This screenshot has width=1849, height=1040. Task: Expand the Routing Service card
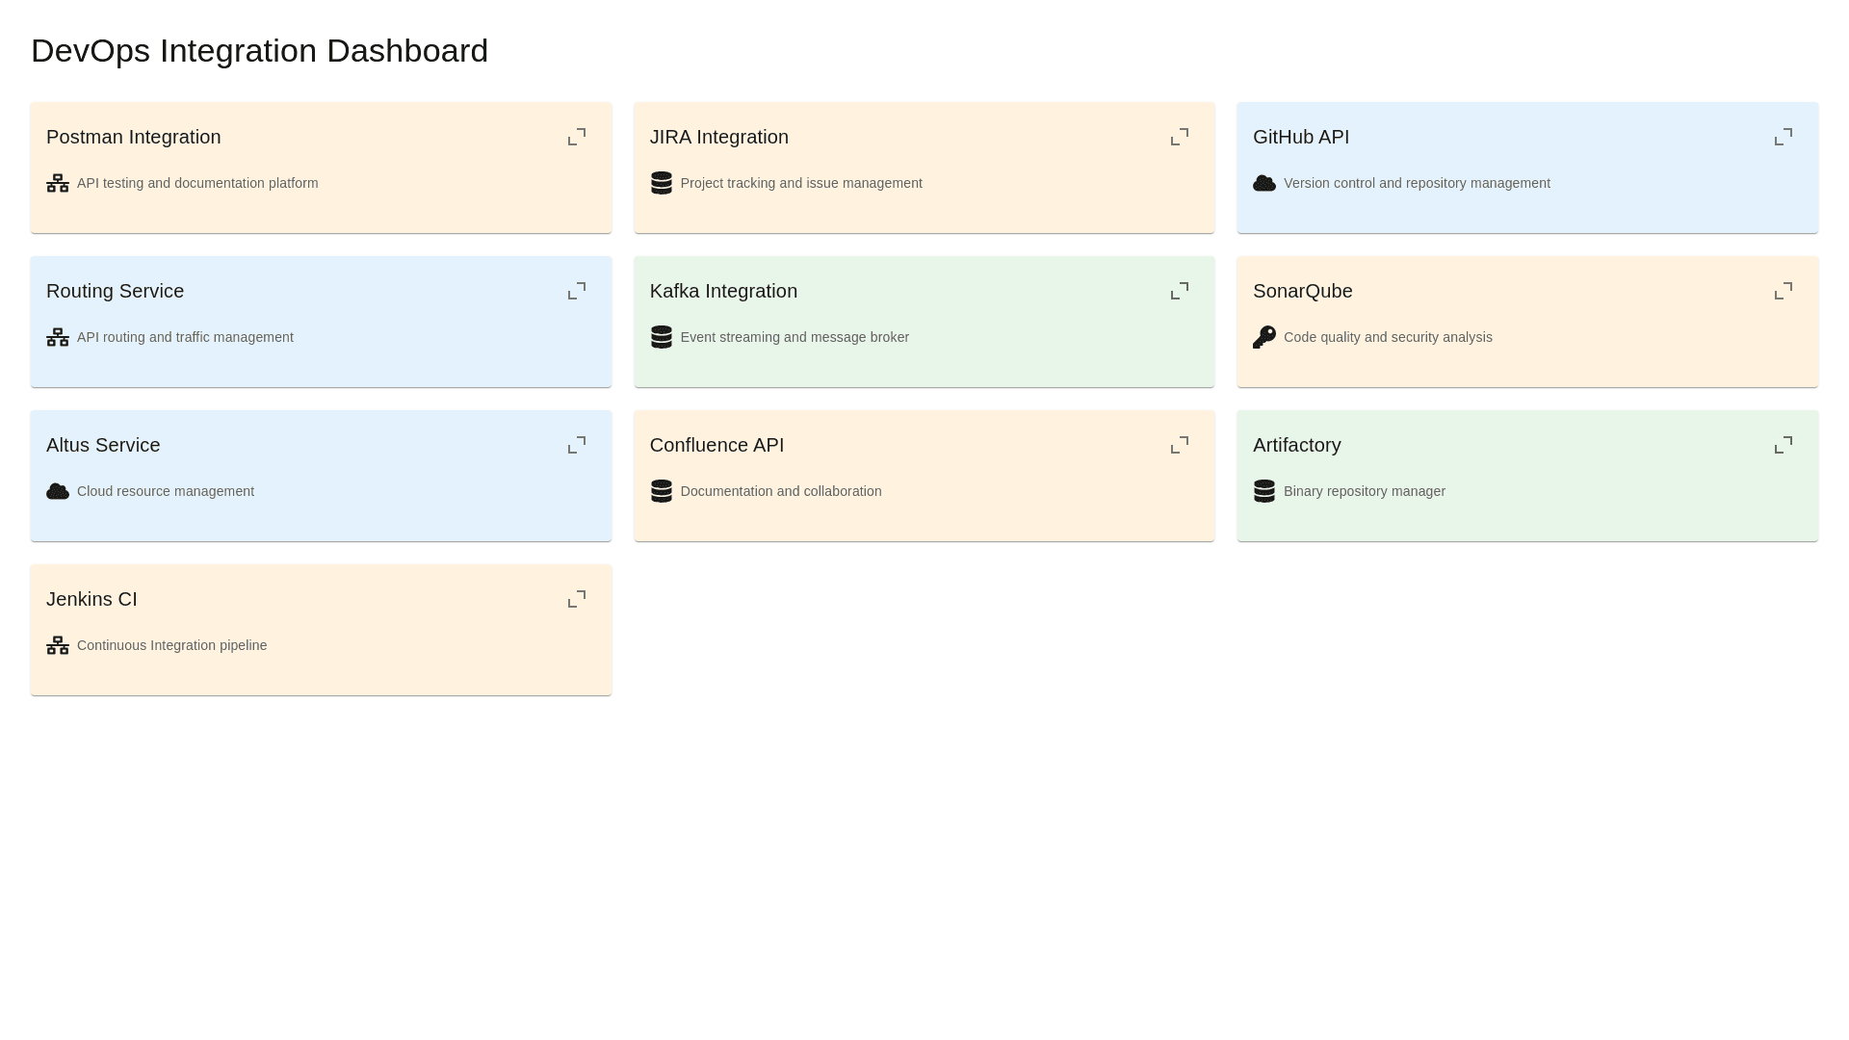coord(576,291)
